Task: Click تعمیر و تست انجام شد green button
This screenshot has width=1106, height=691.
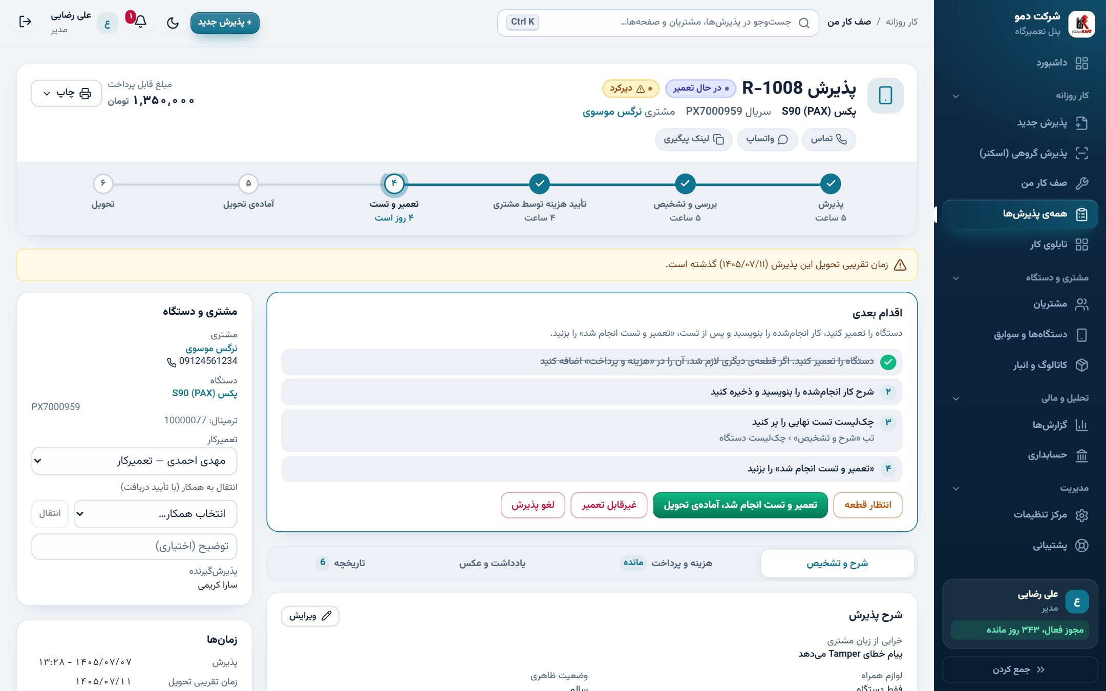Action: 740,505
